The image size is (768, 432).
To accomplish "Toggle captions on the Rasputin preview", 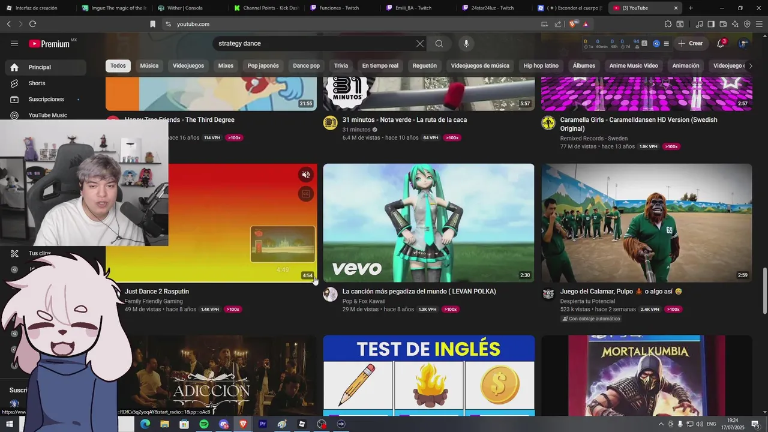I will tap(306, 194).
